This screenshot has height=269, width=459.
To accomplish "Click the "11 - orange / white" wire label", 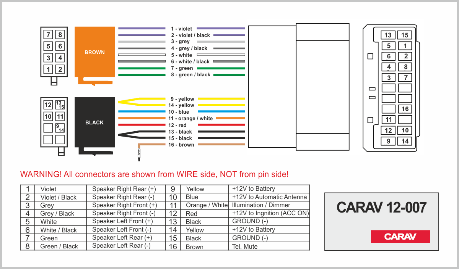I will (190, 119).
